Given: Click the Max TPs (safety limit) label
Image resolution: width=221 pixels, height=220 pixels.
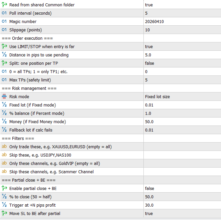Looking at the screenshot, I should click(30, 80).
